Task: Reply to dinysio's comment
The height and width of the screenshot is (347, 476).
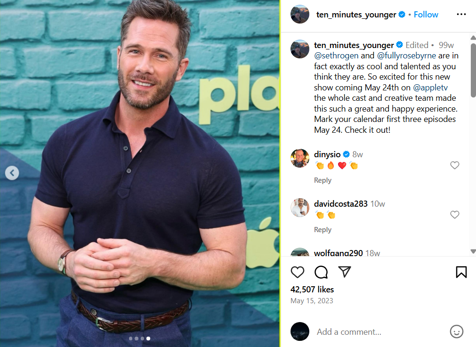Action: [x=323, y=180]
